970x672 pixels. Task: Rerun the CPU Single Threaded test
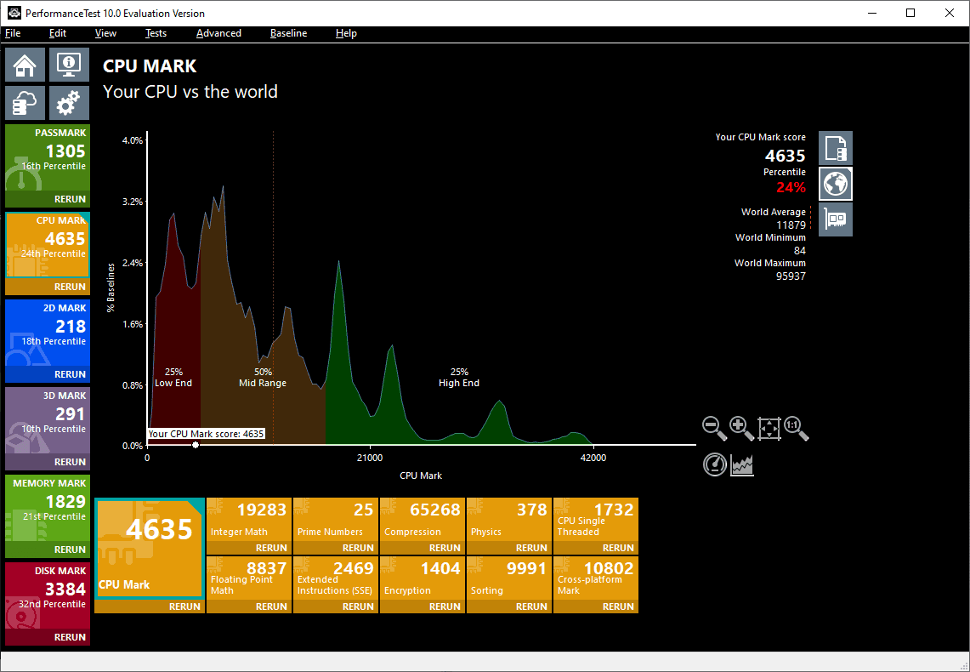[596, 549]
